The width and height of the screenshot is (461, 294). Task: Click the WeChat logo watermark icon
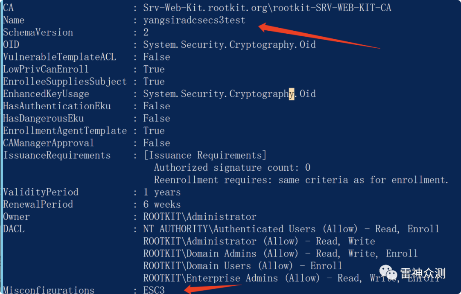(388, 273)
